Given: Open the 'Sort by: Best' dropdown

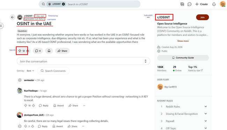Looking at the screenshot, I should click(x=30, y=71).
